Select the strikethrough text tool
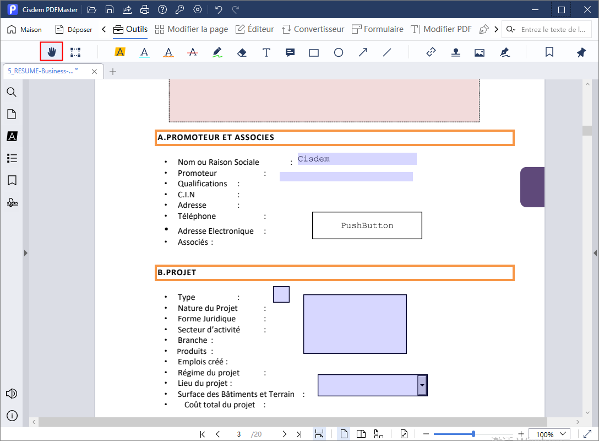599x441 pixels. pos(193,52)
